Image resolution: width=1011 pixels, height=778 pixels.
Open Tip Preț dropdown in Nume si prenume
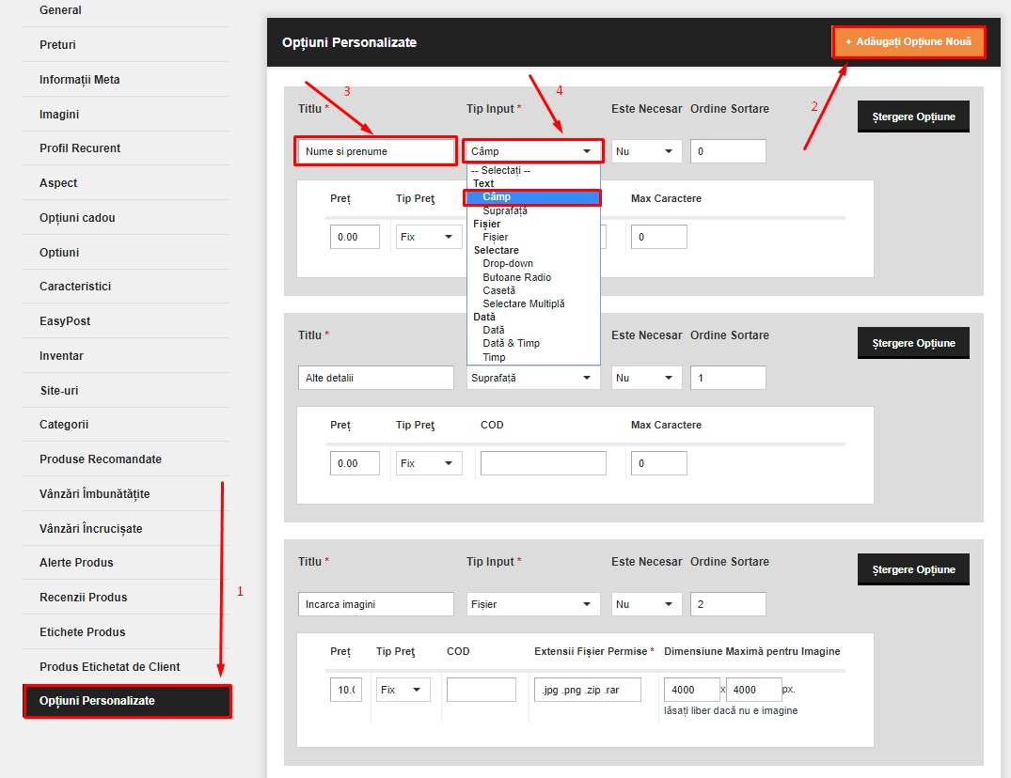(429, 237)
